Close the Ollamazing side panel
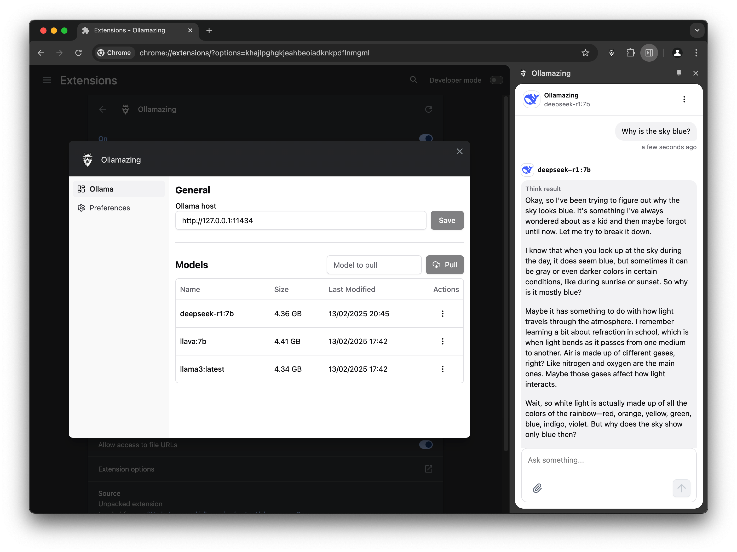This screenshot has width=737, height=552. point(696,73)
